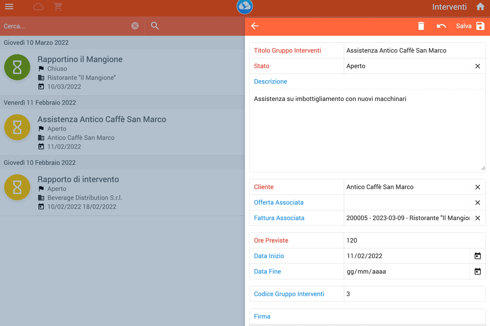
Task: Open the Cliente selector Antico Caffè San Marco
Action: (407, 187)
